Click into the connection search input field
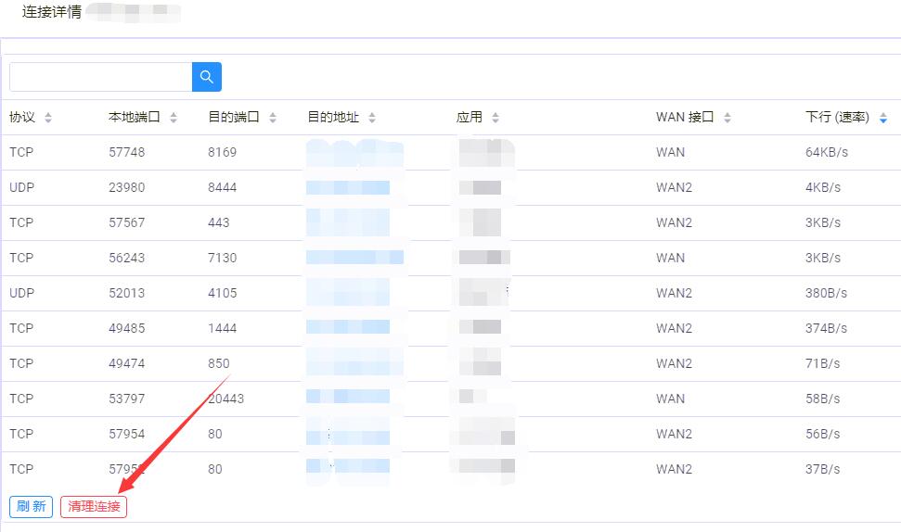Image resolution: width=901 pixels, height=532 pixels. click(100, 77)
